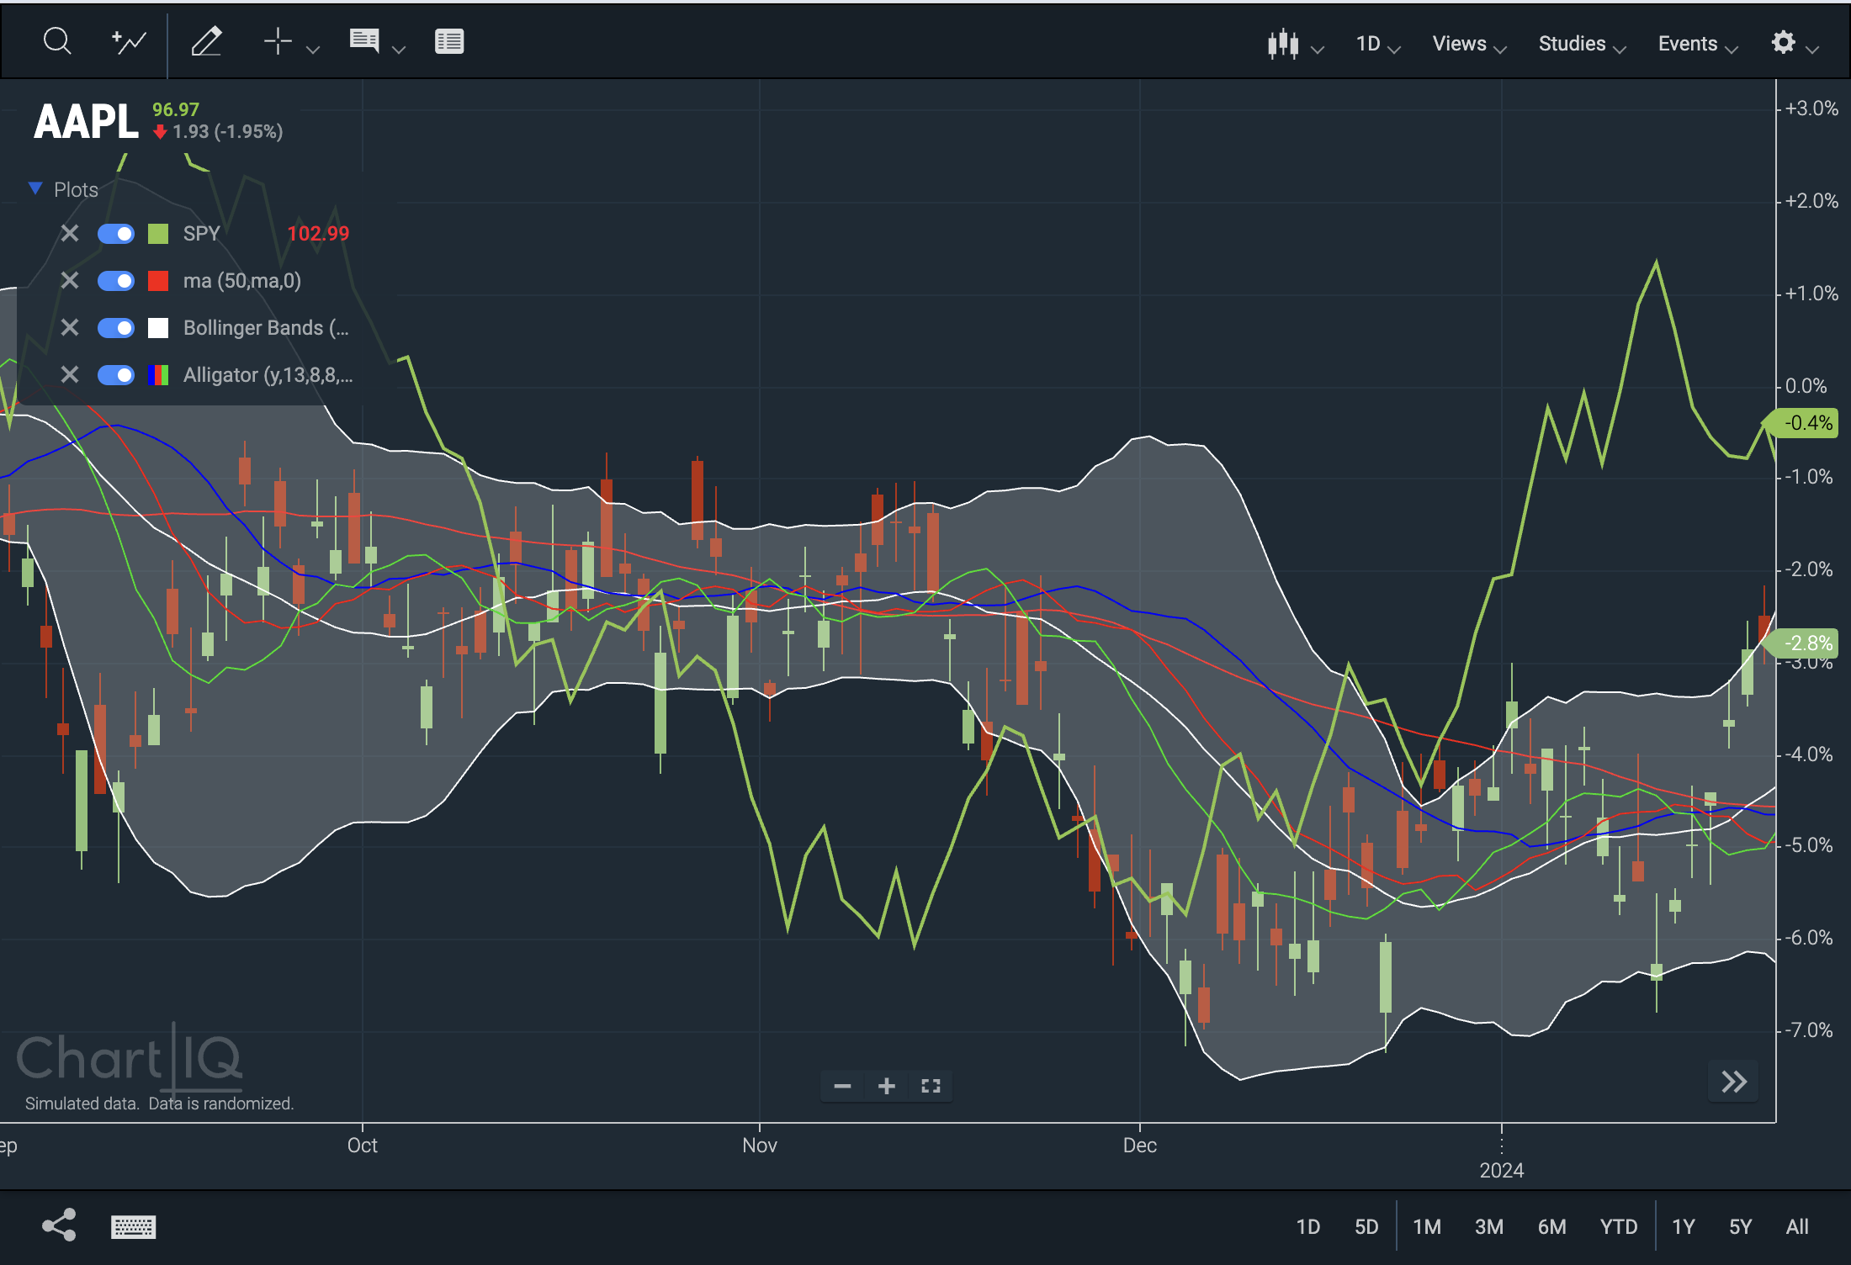Click the ma (50,ma,0) legend label
1851x1265 pixels.
242,281
